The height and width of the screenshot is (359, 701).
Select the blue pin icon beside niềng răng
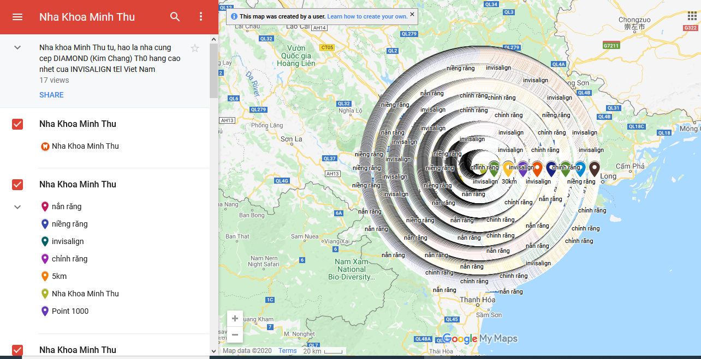coord(44,224)
